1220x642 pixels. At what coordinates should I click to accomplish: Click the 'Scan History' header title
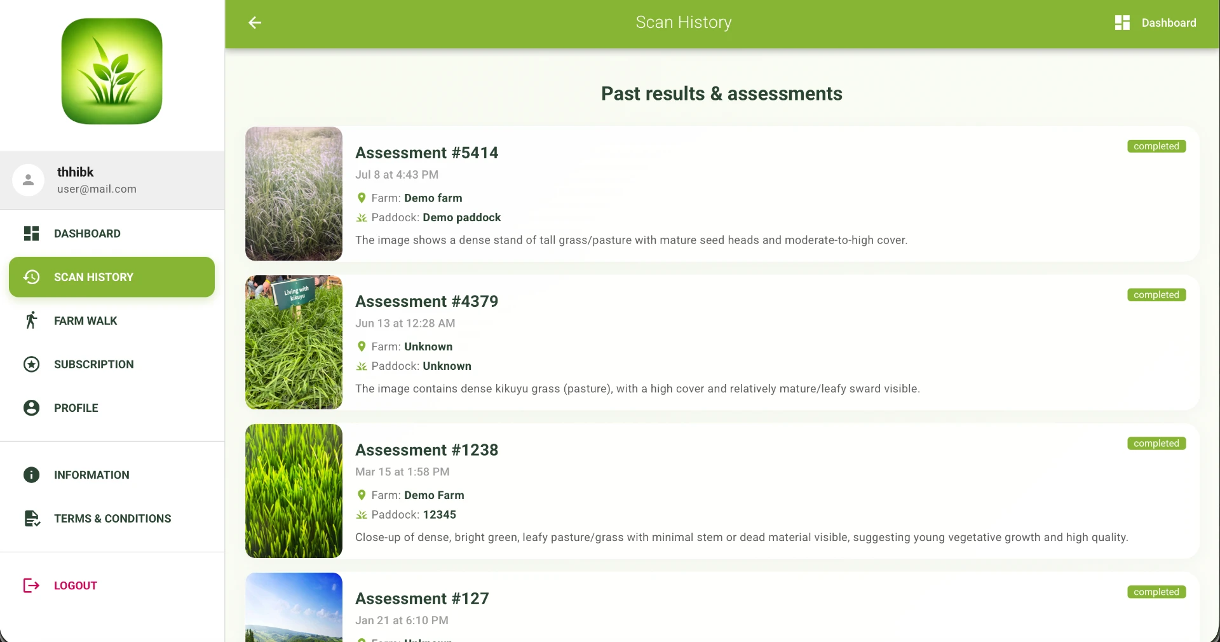click(x=684, y=22)
